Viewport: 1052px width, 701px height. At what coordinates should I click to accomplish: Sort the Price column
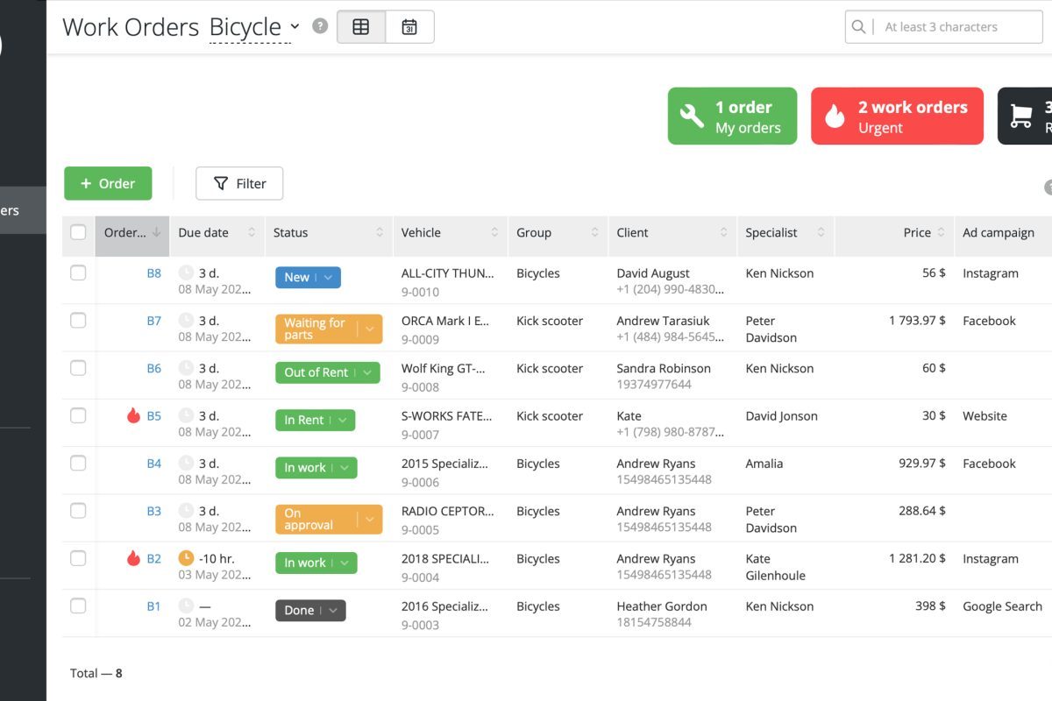941,232
